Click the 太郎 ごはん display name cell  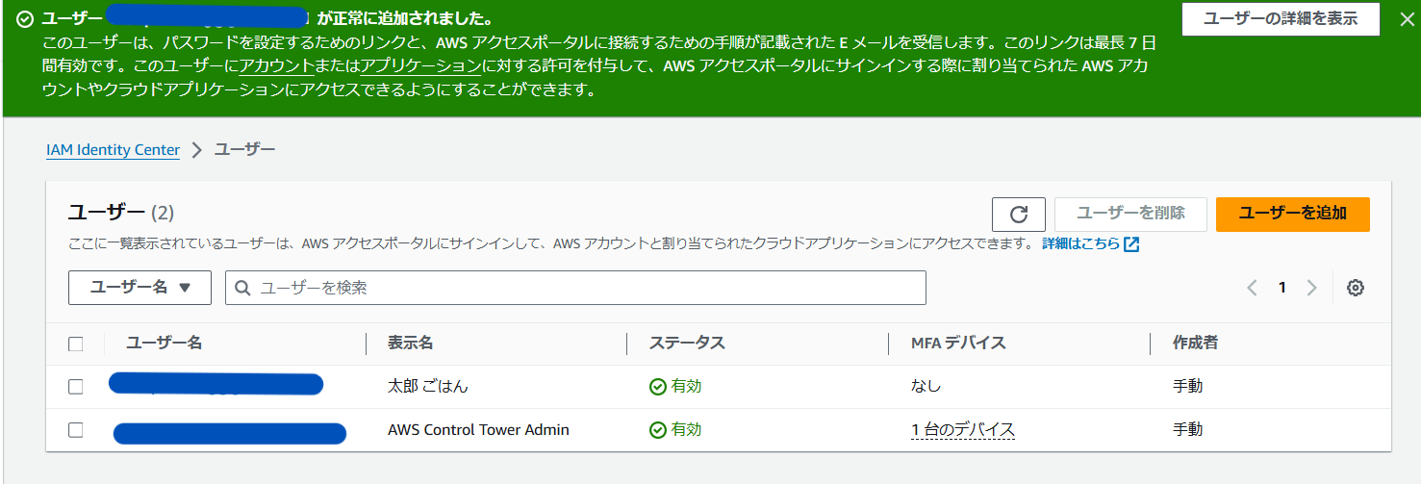tap(428, 387)
